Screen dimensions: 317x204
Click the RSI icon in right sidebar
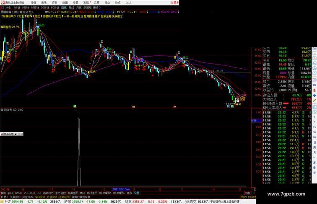pyautogui.click(x=314, y=85)
